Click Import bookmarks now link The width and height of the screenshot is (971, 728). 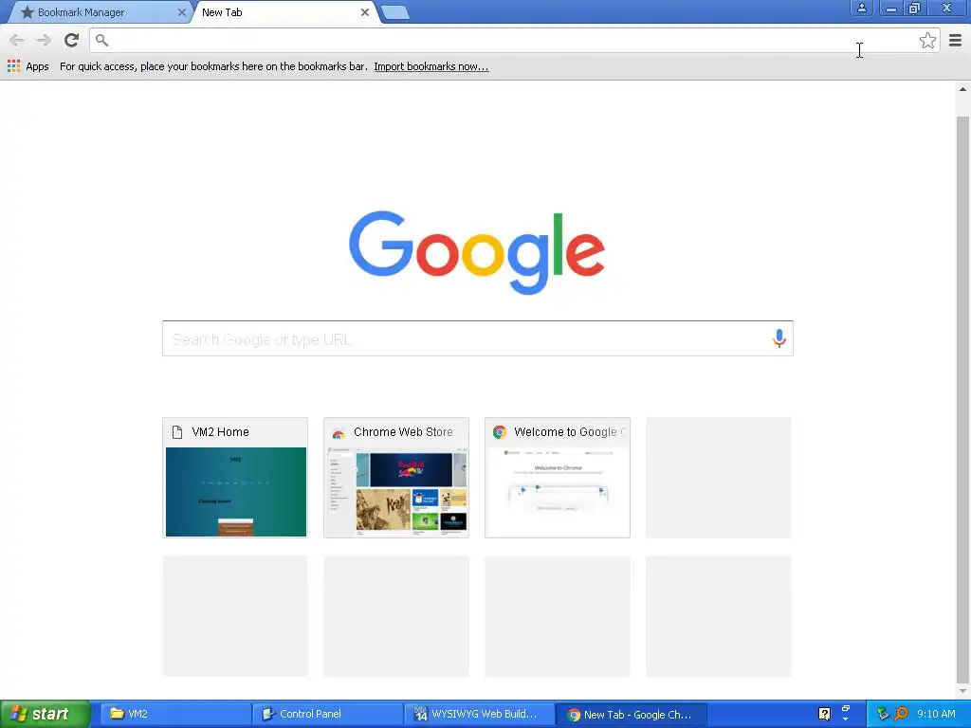click(x=431, y=66)
